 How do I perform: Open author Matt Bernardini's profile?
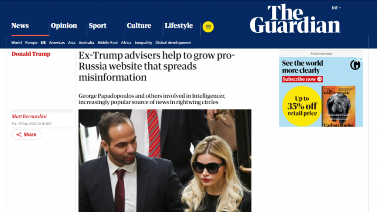pos(29,116)
